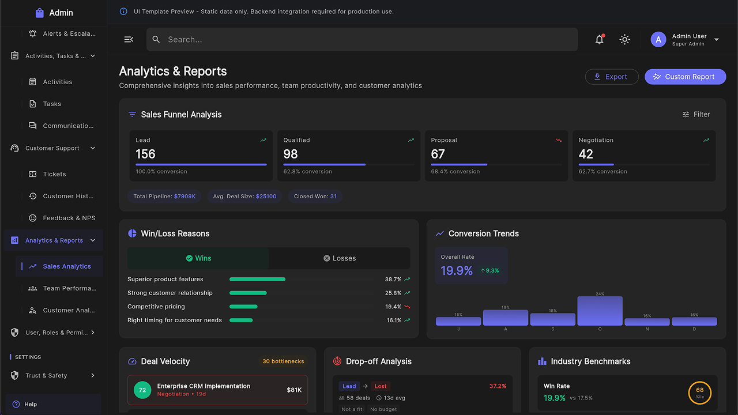738x415 pixels.
Task: Click the Total Pipeline $7909K chip
Action: point(164,197)
